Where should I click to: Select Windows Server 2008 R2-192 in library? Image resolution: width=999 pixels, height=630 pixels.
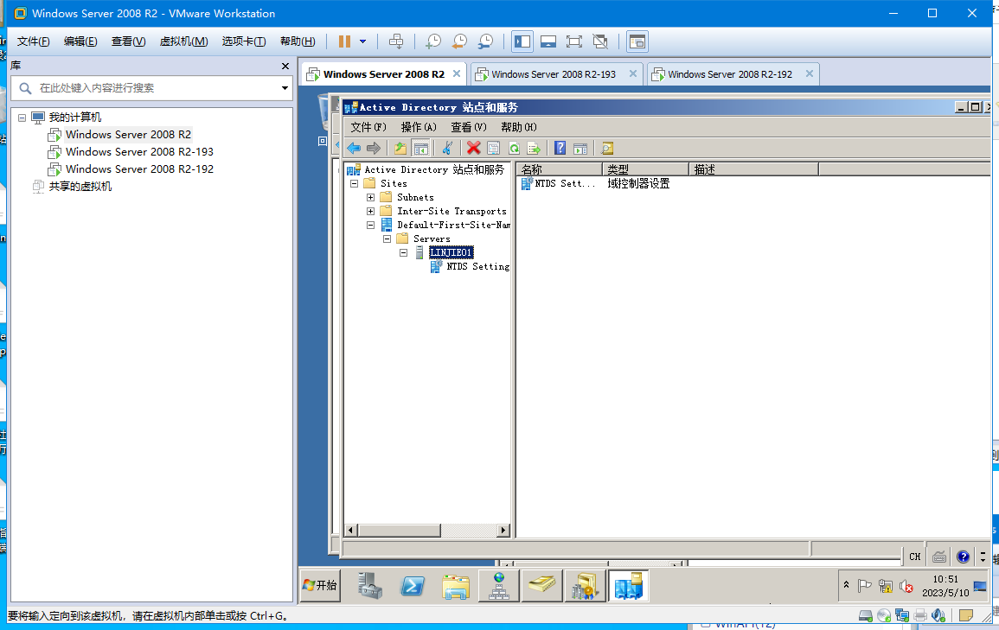pyautogui.click(x=139, y=169)
